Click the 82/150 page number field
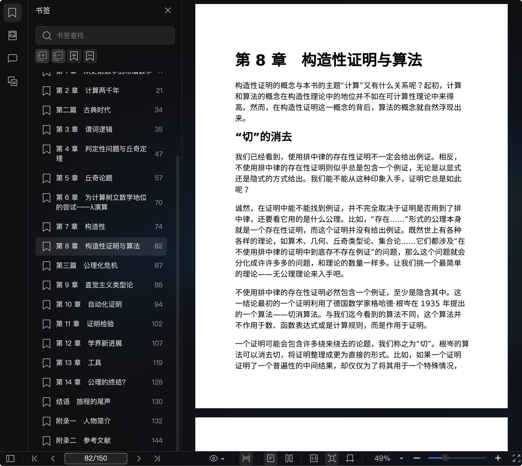 (x=96, y=458)
